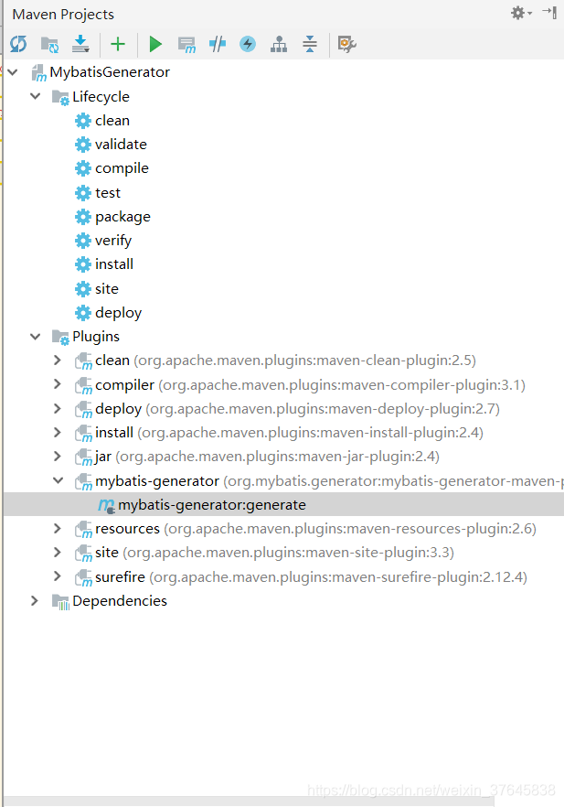Expand the clean plugin node

[x=58, y=360]
